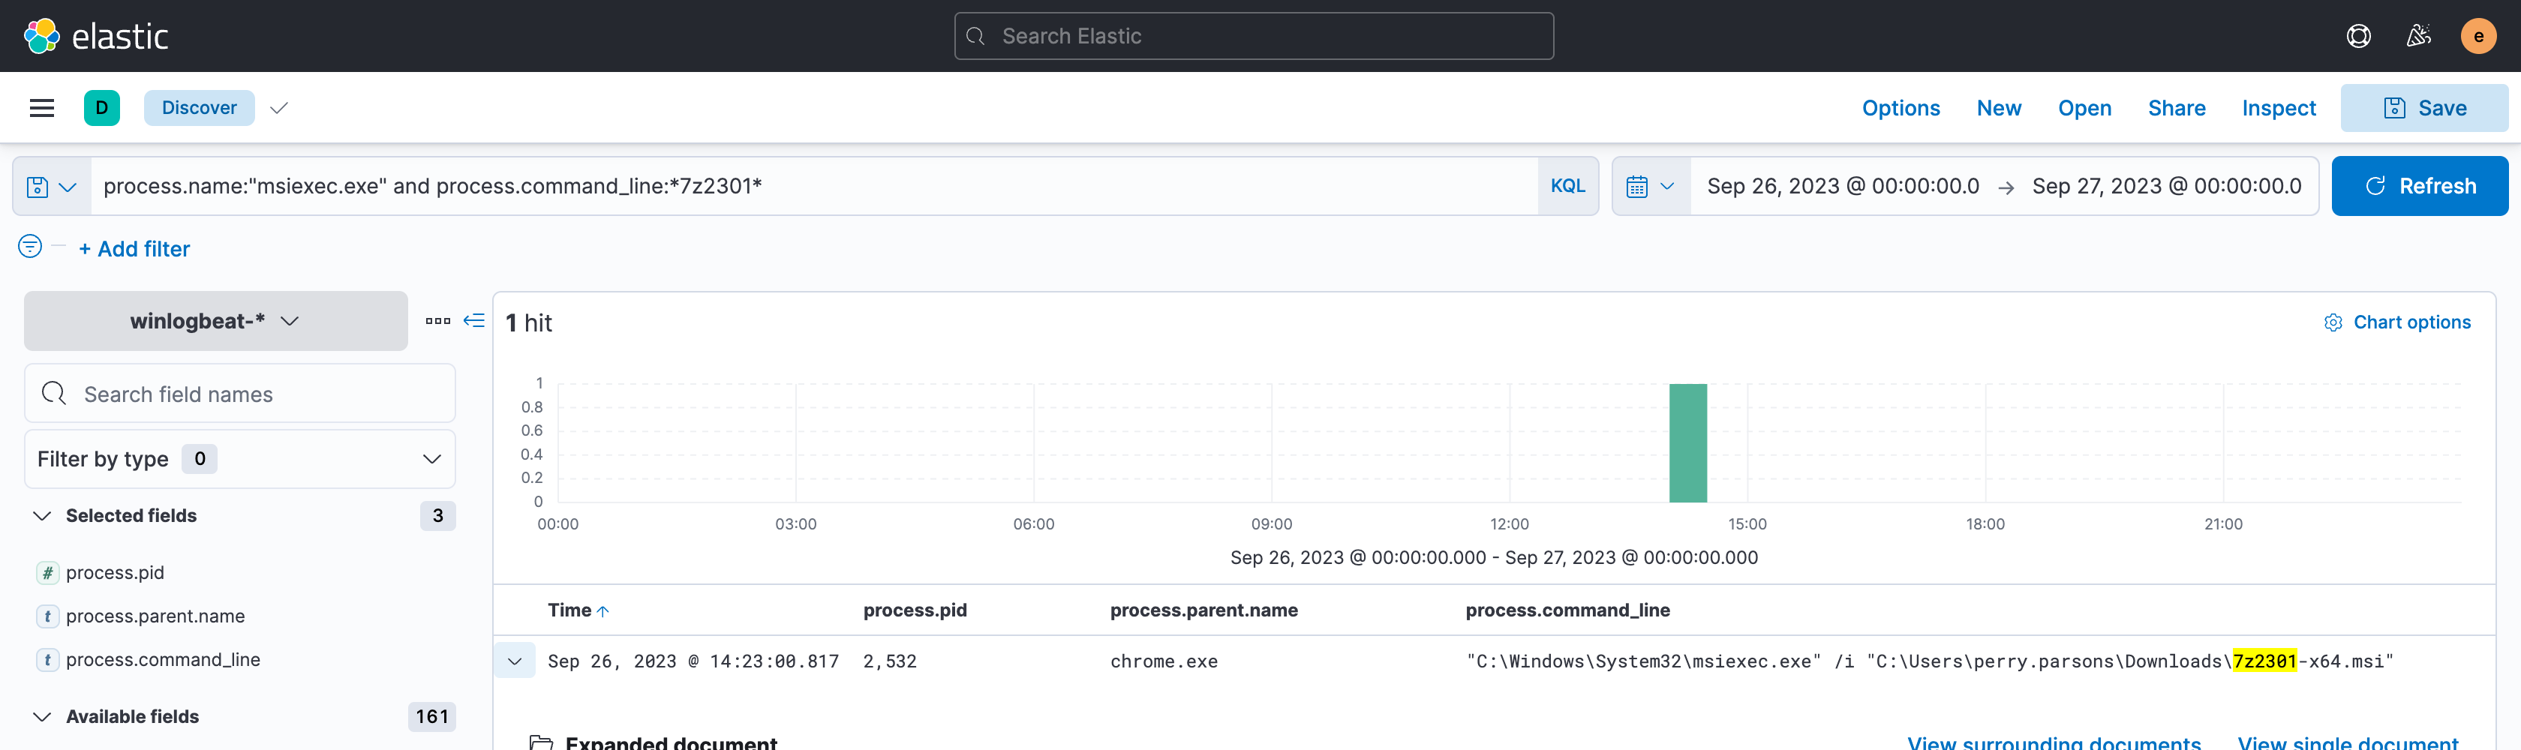Collapse the expanded document row toggle
This screenshot has width=2521, height=750.
pyautogui.click(x=515, y=661)
